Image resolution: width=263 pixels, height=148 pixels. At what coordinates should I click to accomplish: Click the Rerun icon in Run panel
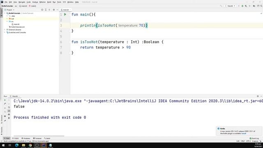pos(5,100)
